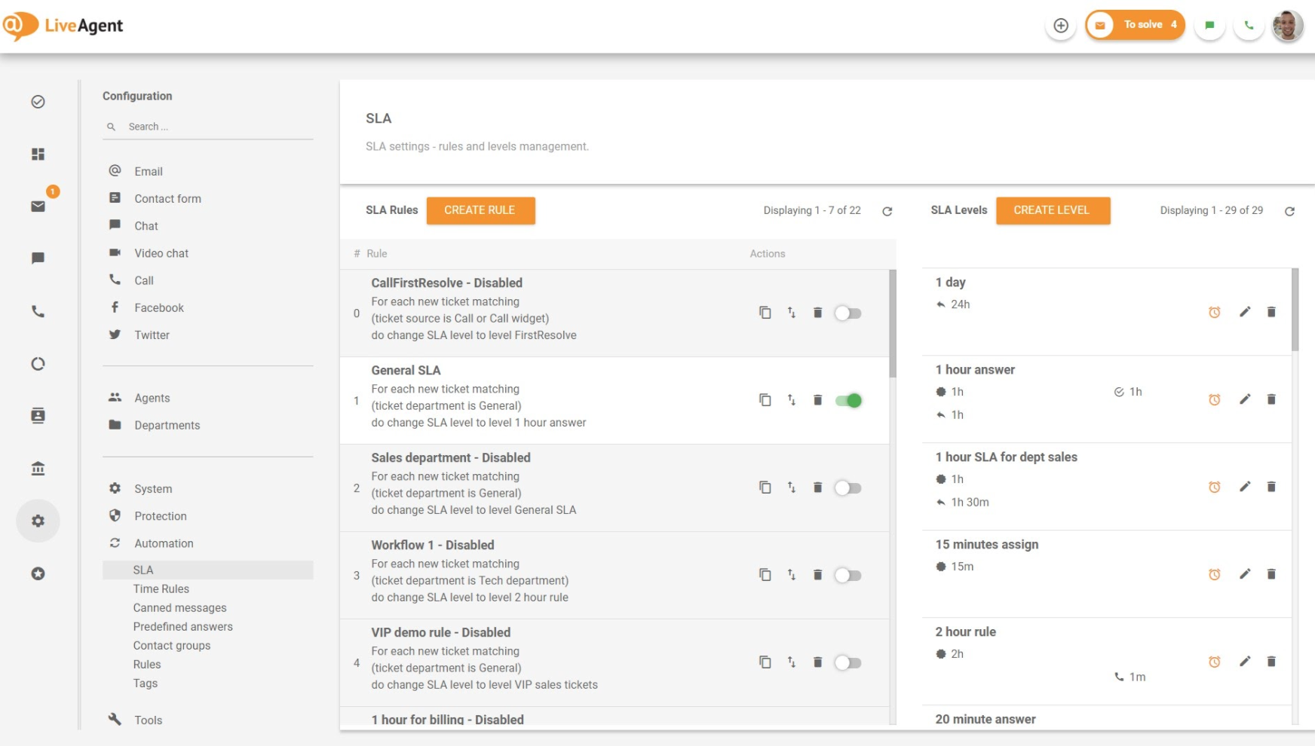Open the Tickets inbox from the sidebar
This screenshot has width=1315, height=746.
[x=38, y=206]
